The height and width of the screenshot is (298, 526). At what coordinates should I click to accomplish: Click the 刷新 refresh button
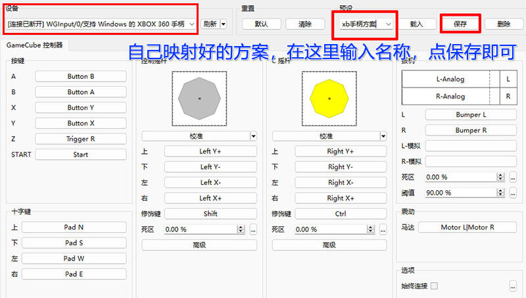pyautogui.click(x=210, y=24)
